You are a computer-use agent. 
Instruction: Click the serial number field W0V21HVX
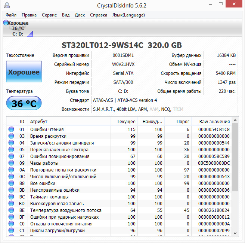(x=123, y=64)
